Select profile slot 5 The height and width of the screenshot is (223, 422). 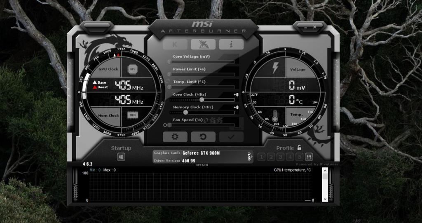tap(299, 157)
